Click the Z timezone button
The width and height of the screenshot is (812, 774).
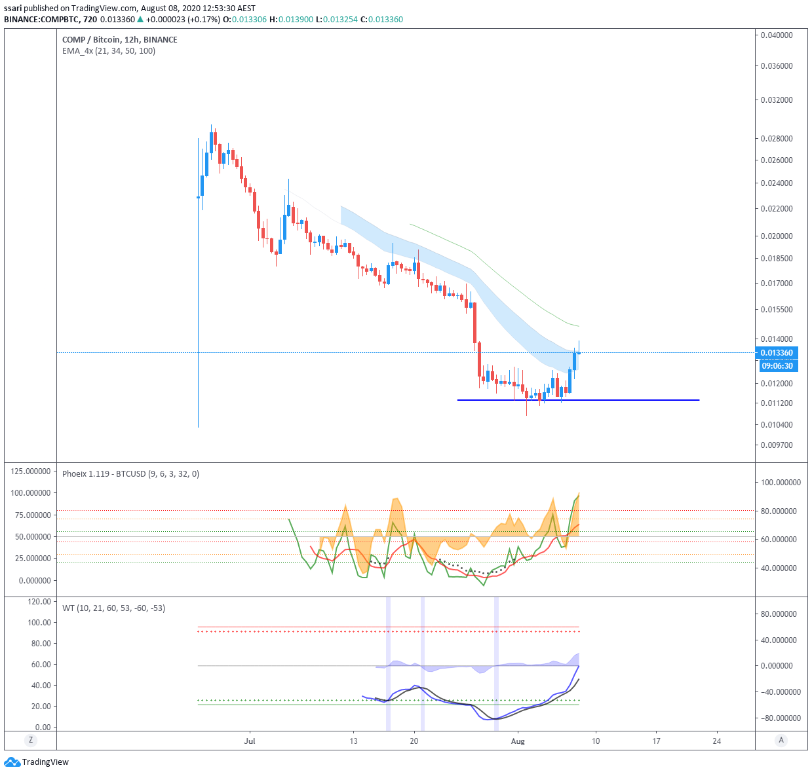click(30, 741)
